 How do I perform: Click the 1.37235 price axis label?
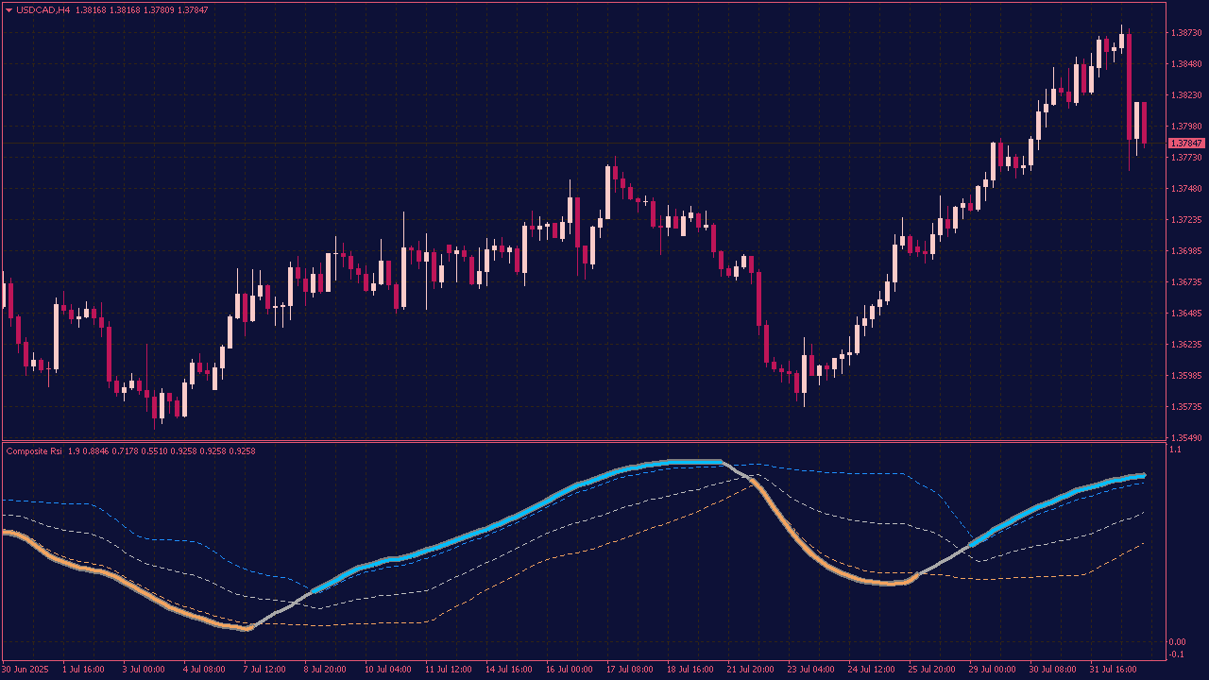pyautogui.click(x=1185, y=220)
